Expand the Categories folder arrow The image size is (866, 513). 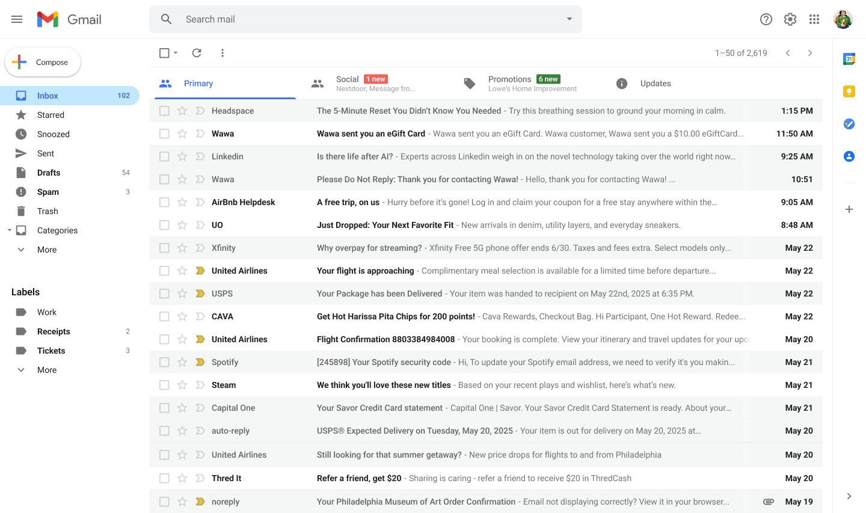[9, 230]
